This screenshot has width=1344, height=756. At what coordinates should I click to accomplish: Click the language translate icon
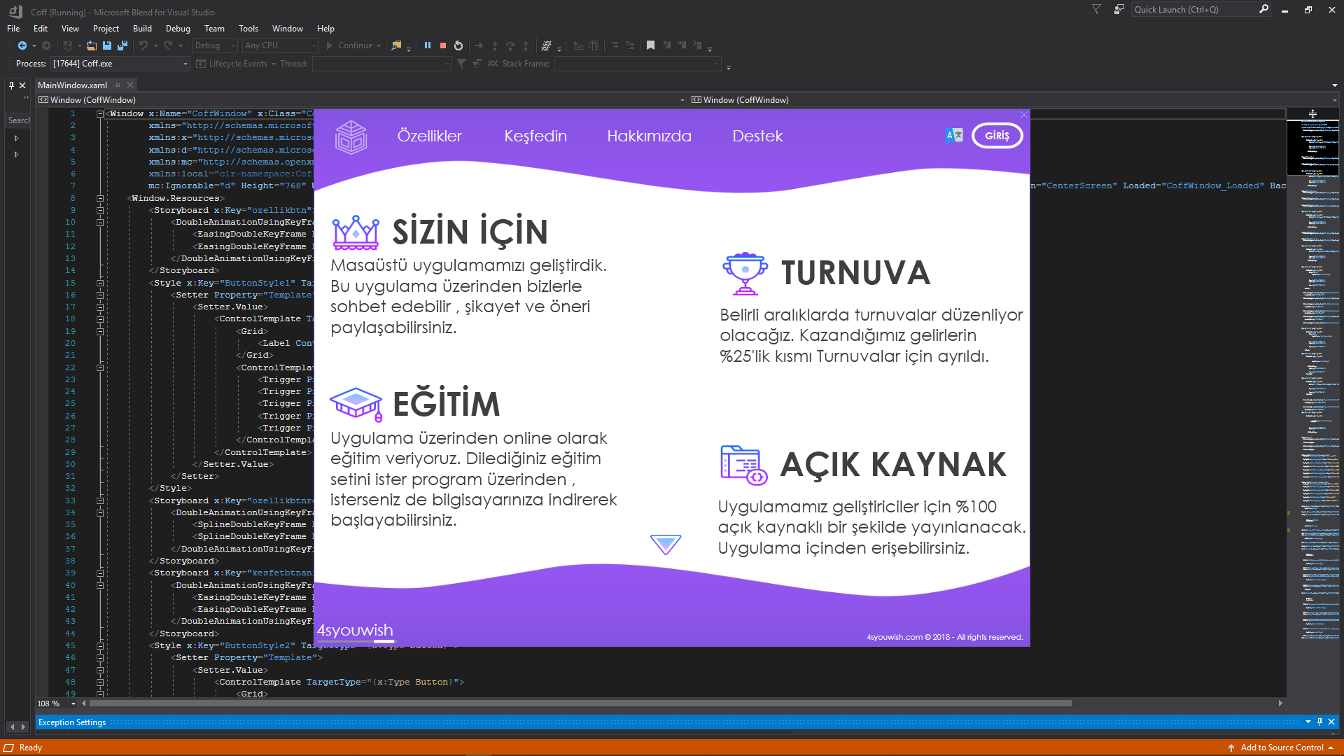click(954, 136)
